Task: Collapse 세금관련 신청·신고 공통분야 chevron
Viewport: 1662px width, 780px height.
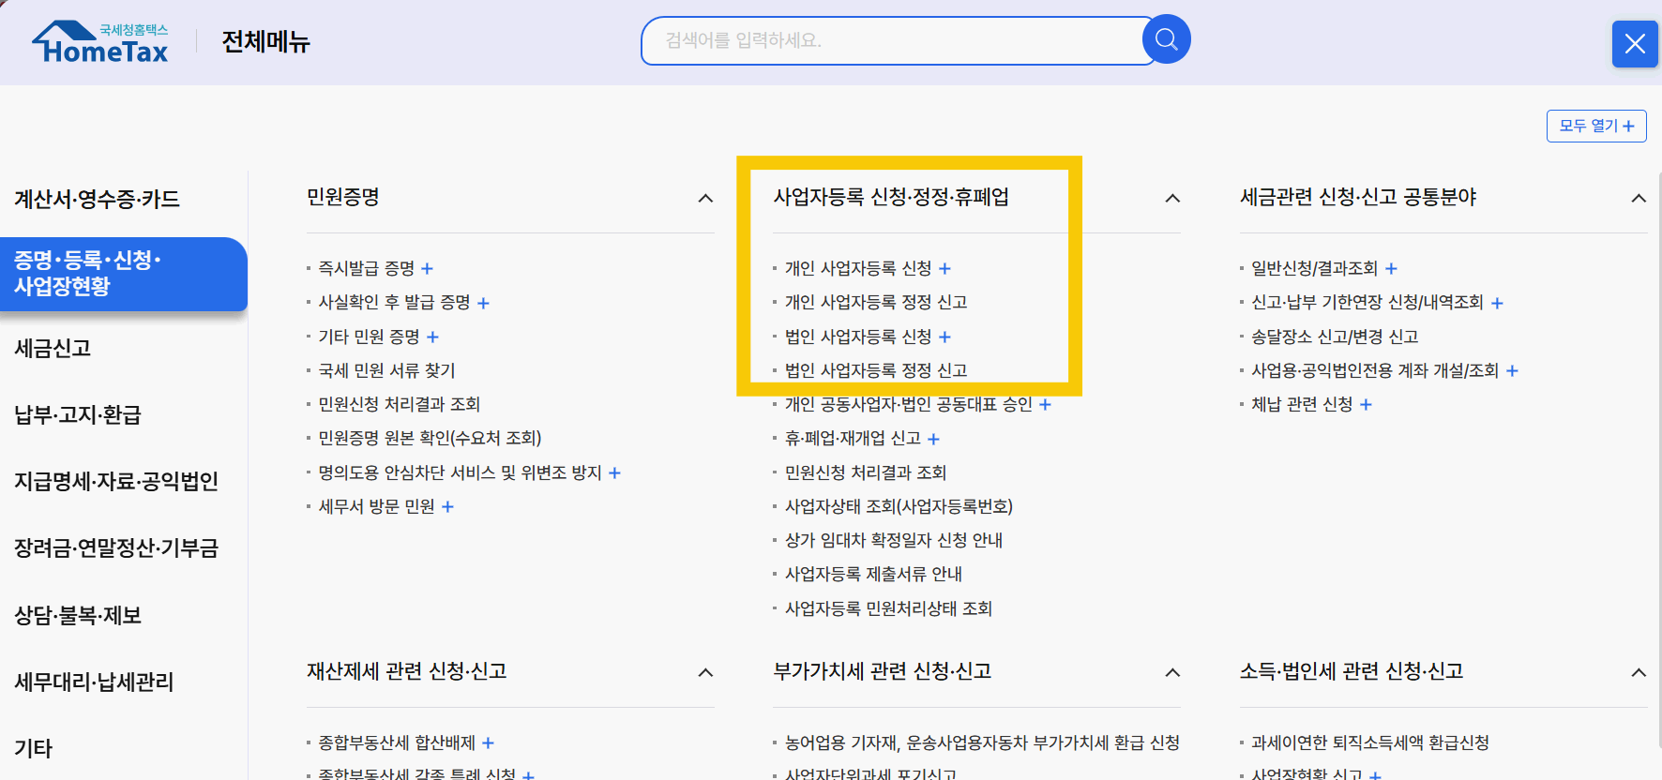Action: pos(1639,198)
